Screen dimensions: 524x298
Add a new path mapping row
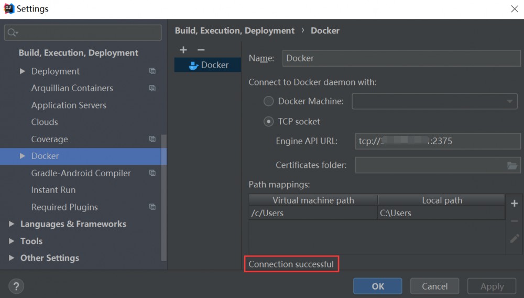point(515,204)
